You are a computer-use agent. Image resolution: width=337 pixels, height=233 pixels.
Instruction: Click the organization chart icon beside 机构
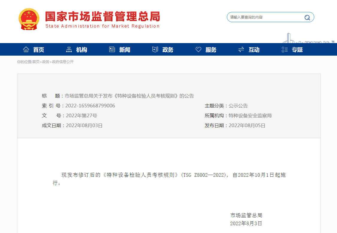(x=69, y=50)
